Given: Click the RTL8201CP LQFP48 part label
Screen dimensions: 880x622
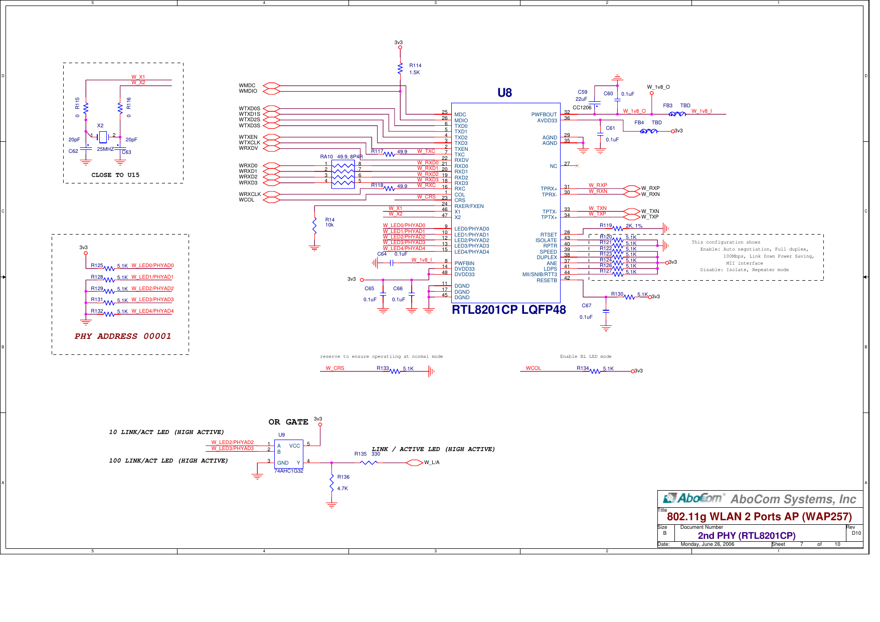Looking at the screenshot, I should (509, 310).
